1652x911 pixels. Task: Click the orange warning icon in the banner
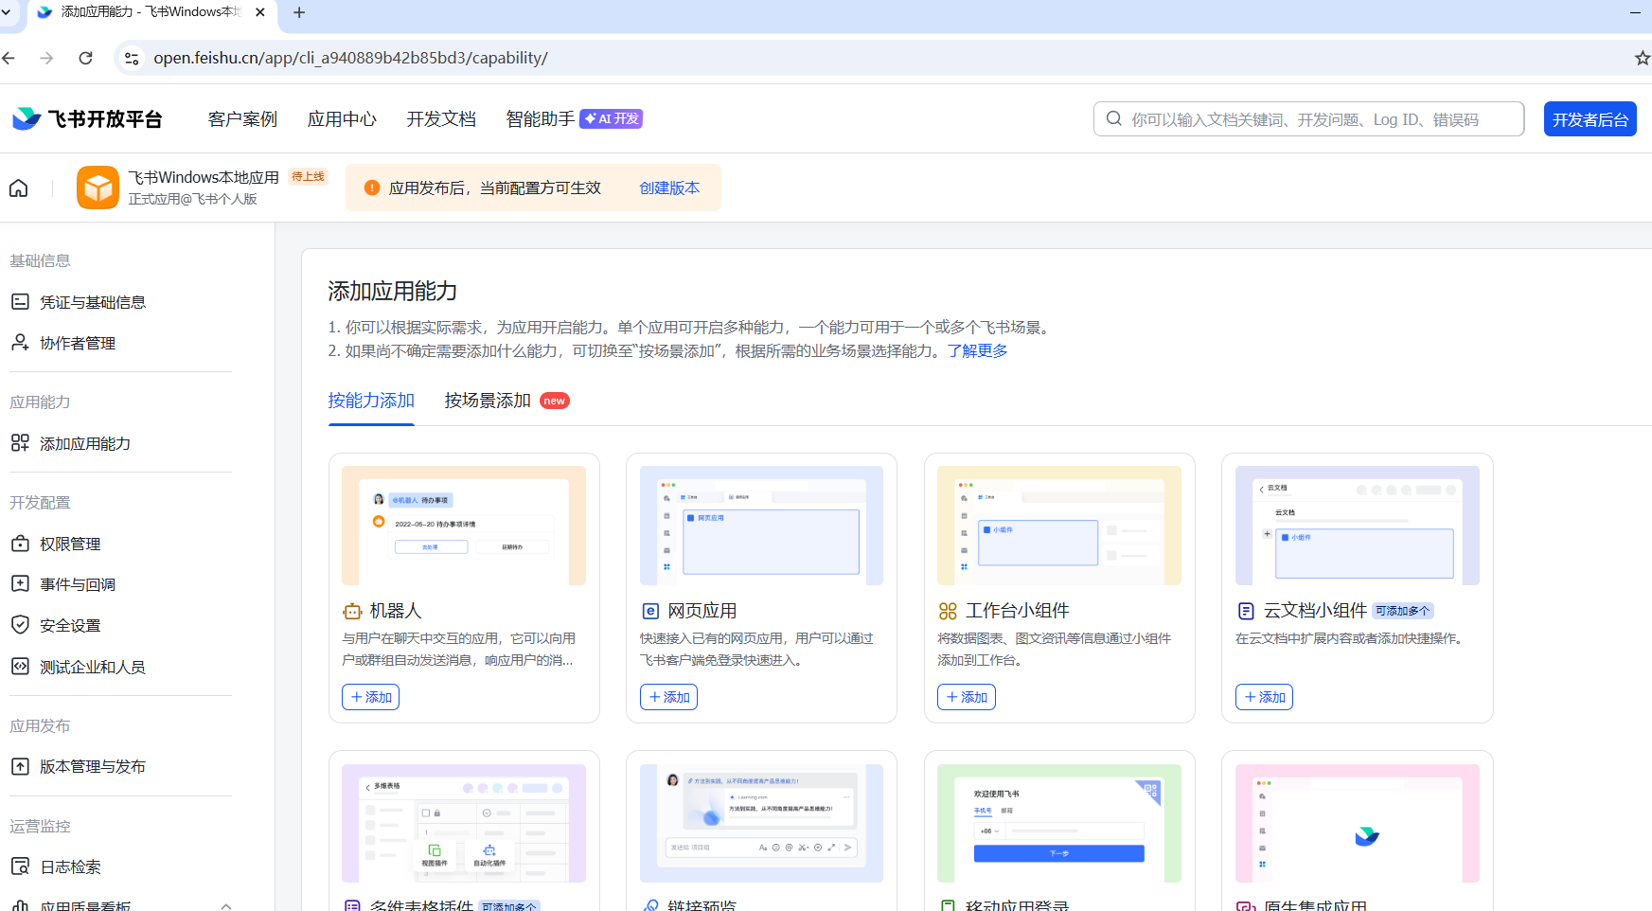tap(372, 188)
